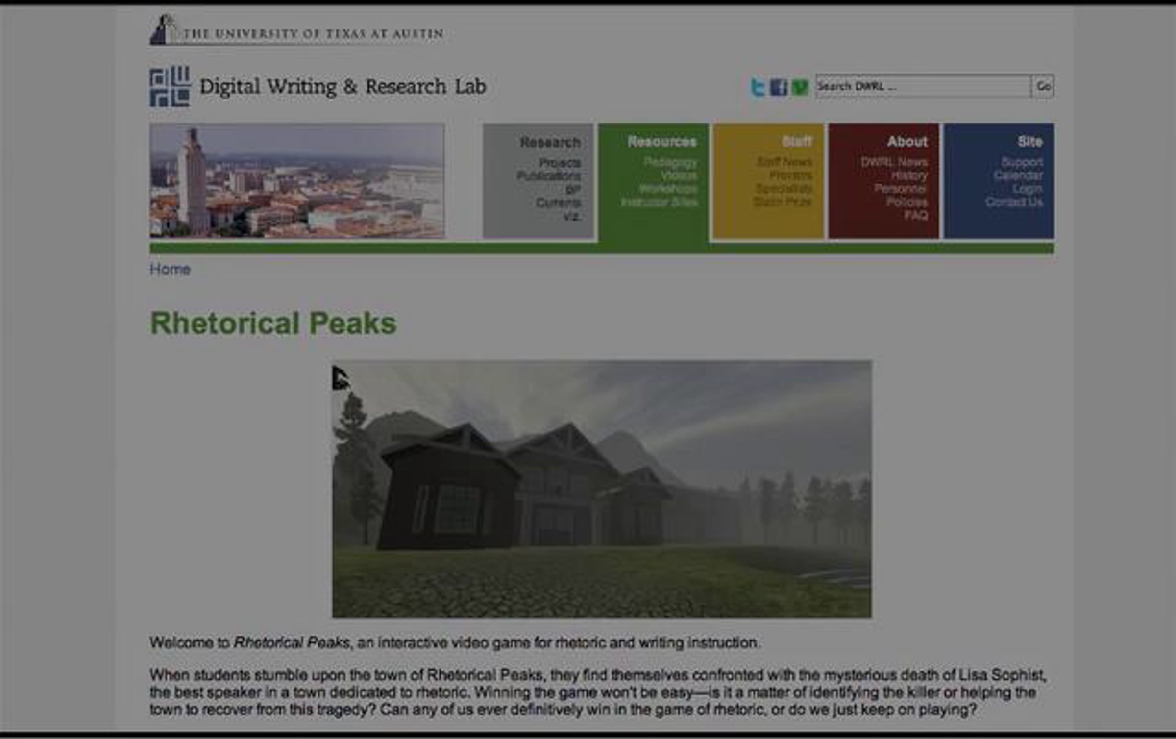The height and width of the screenshot is (739, 1176).
Task: Click the Rhetorical Peaks game screenshot
Action: (x=602, y=489)
